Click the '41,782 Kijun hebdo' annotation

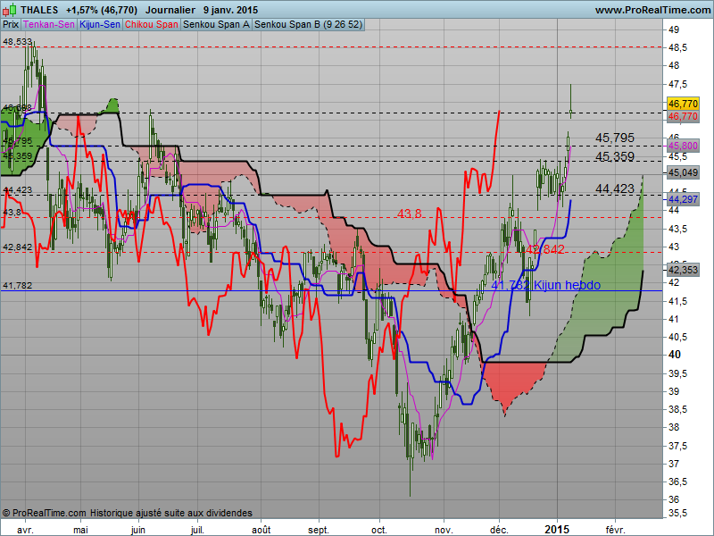coord(546,285)
